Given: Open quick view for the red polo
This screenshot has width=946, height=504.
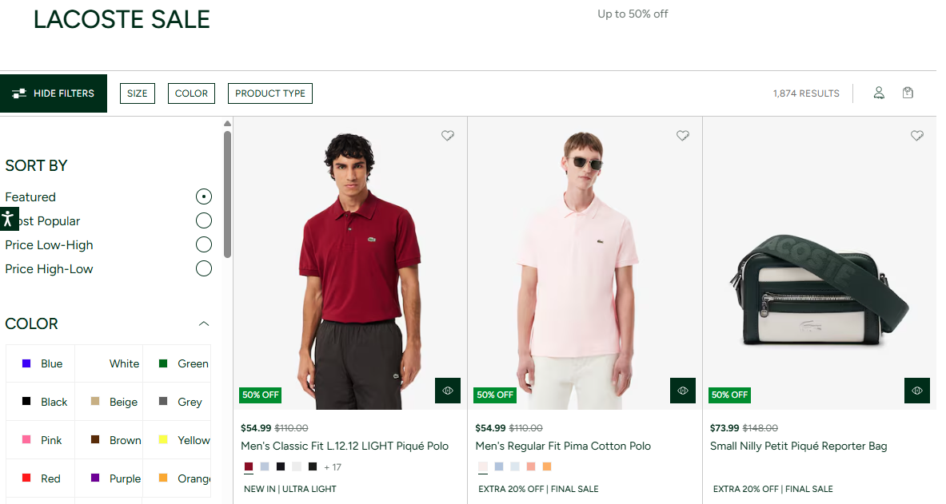Looking at the screenshot, I should click(448, 391).
